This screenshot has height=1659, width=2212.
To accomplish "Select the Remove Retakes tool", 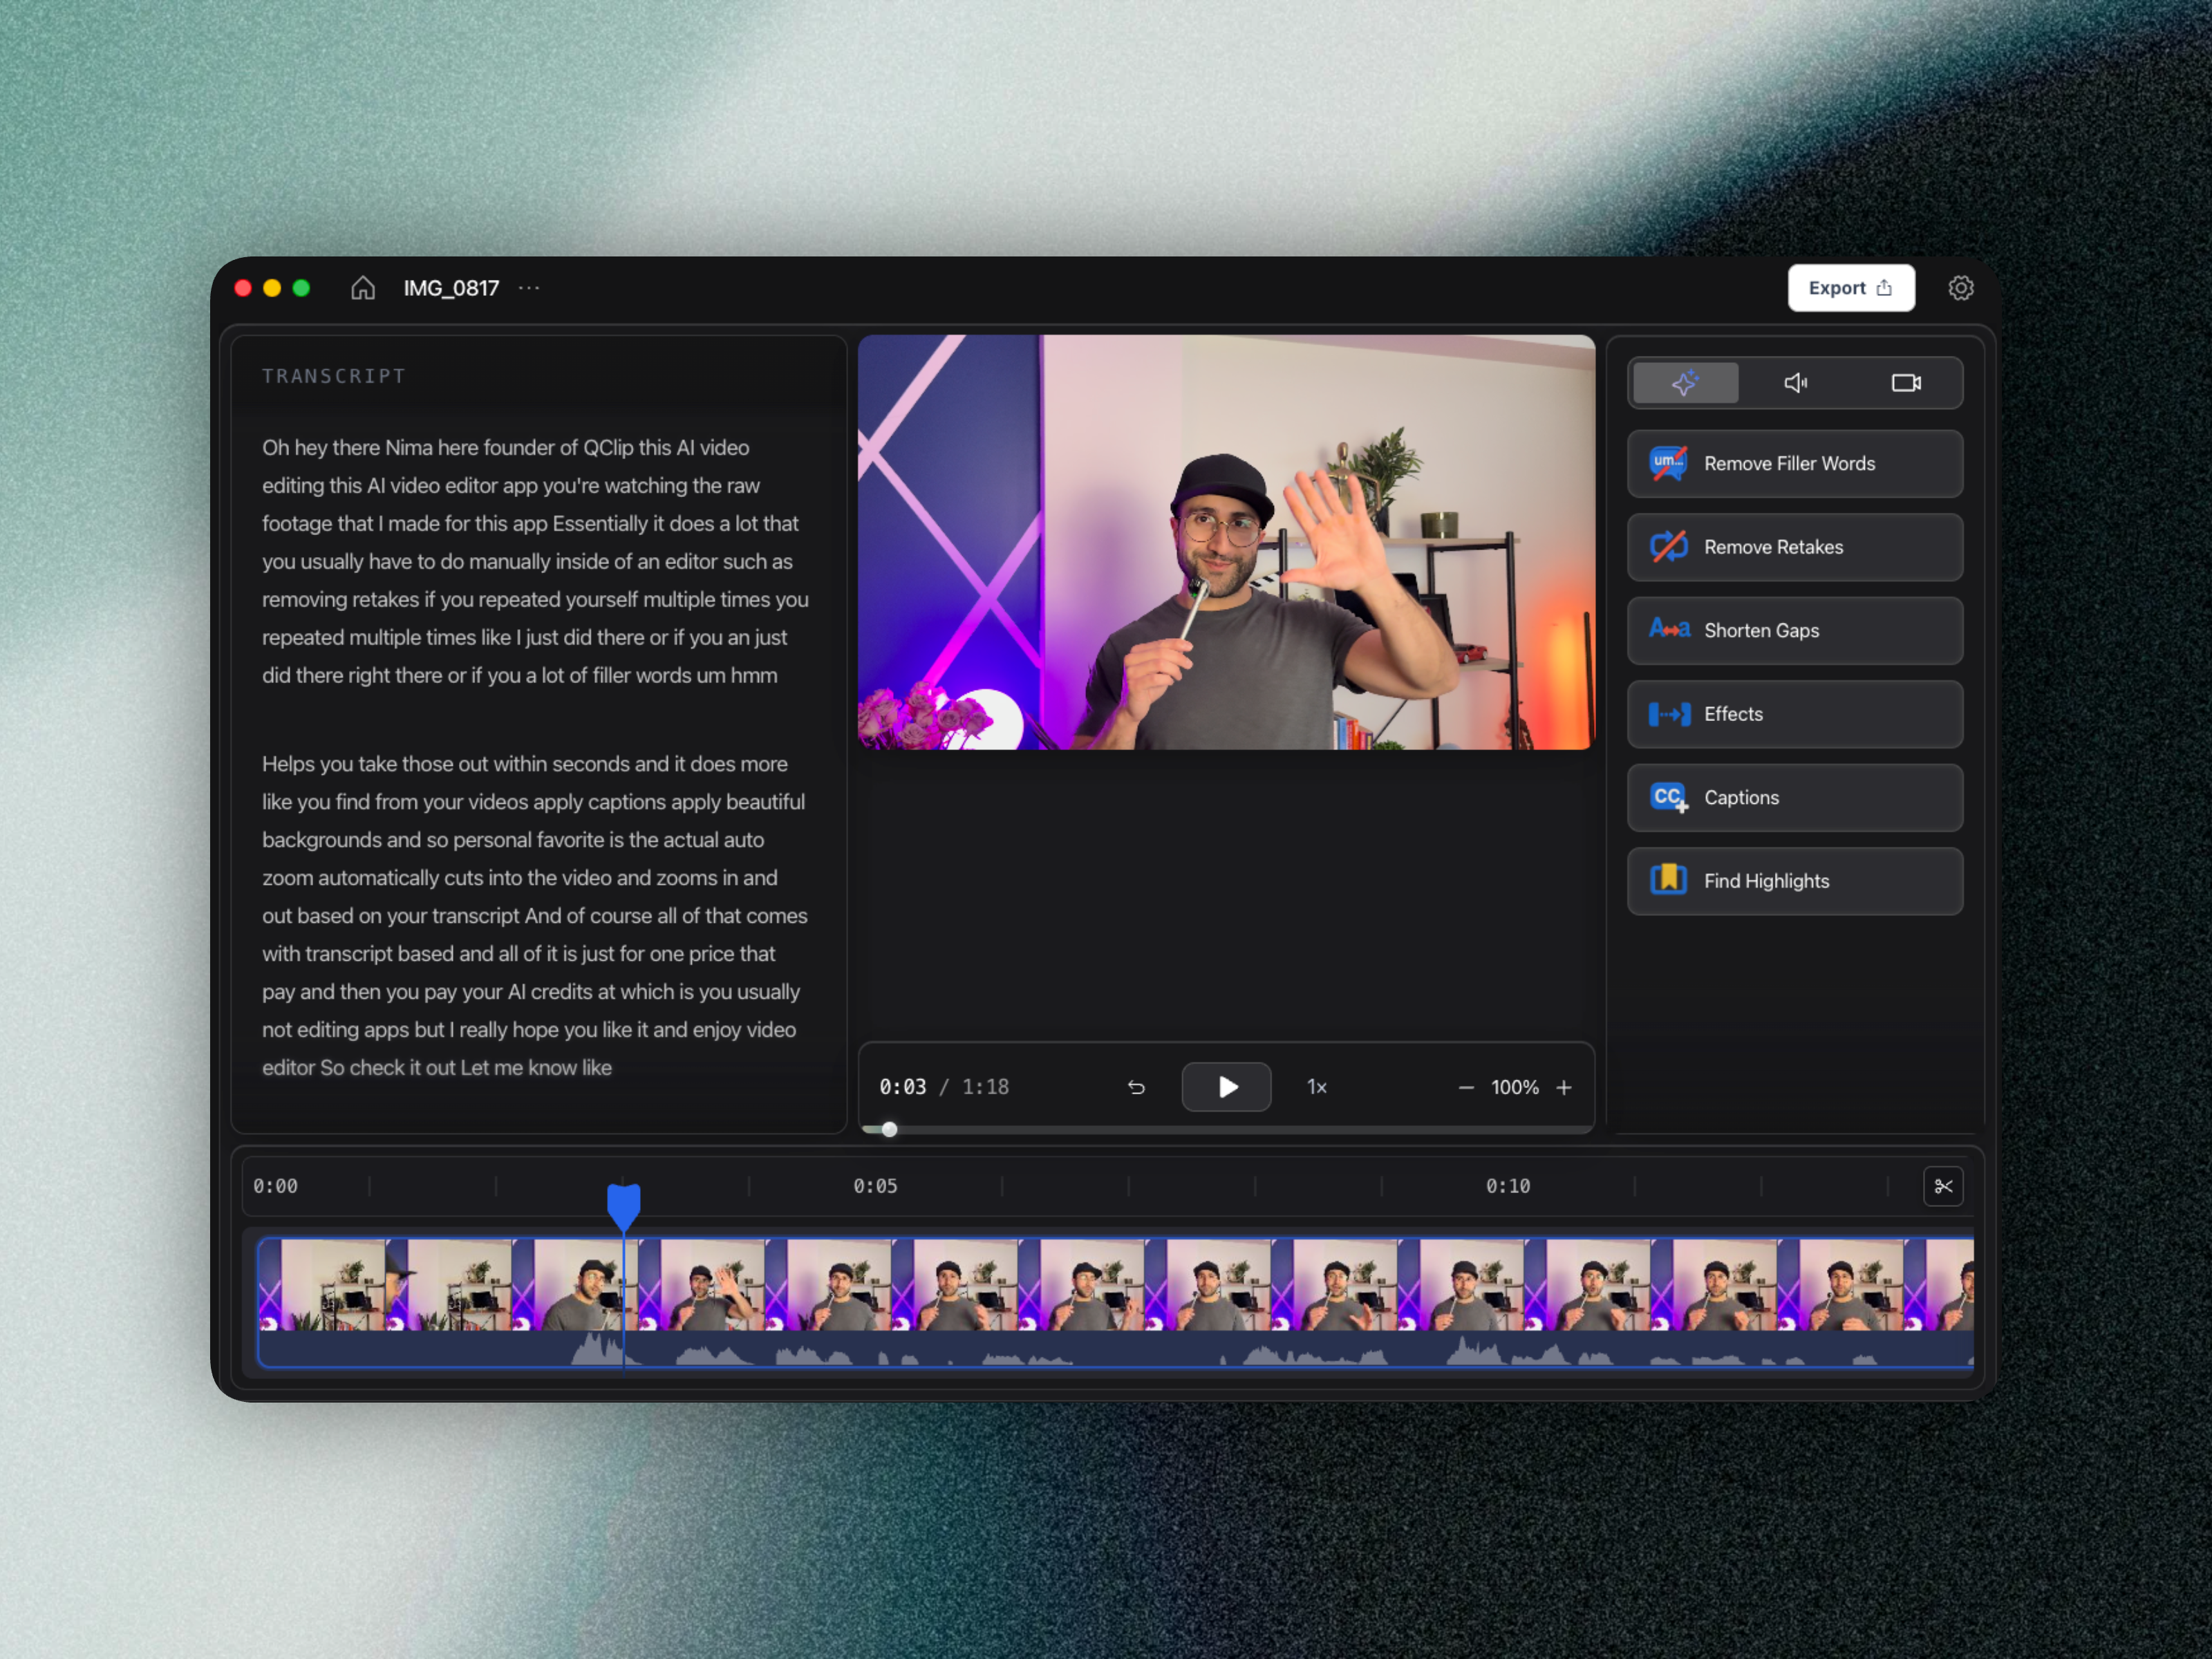I will [x=1794, y=547].
